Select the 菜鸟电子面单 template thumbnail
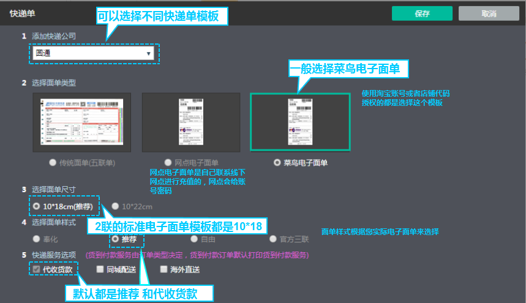This screenshot has height=303, width=526. click(300, 122)
